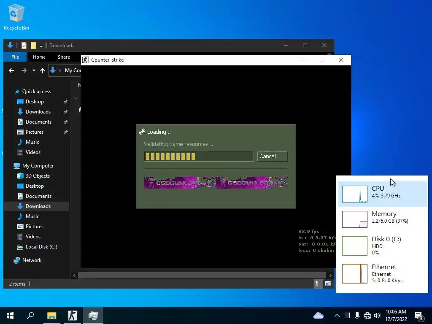Open the volume speaker tray icon
This screenshot has height=324, width=432.
tap(377, 316)
